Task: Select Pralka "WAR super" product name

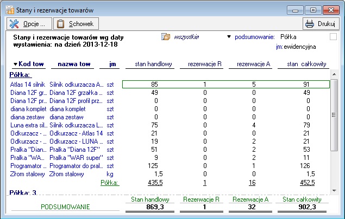Action: (76, 158)
